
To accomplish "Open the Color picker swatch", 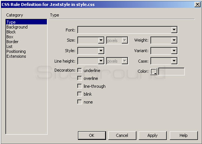I will coord(154,71).
